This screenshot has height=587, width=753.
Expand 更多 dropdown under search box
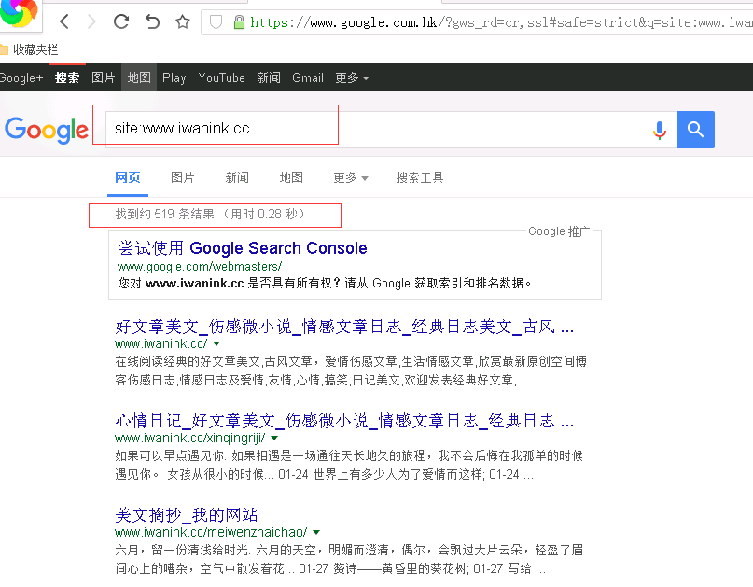351,177
